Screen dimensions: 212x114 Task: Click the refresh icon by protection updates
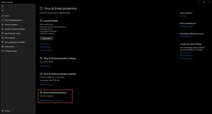[41, 74]
